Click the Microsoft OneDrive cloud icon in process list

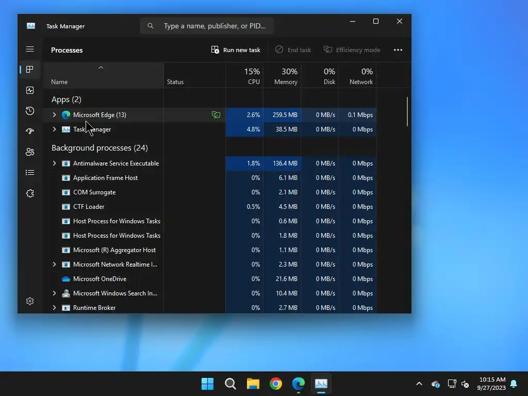tap(66, 279)
